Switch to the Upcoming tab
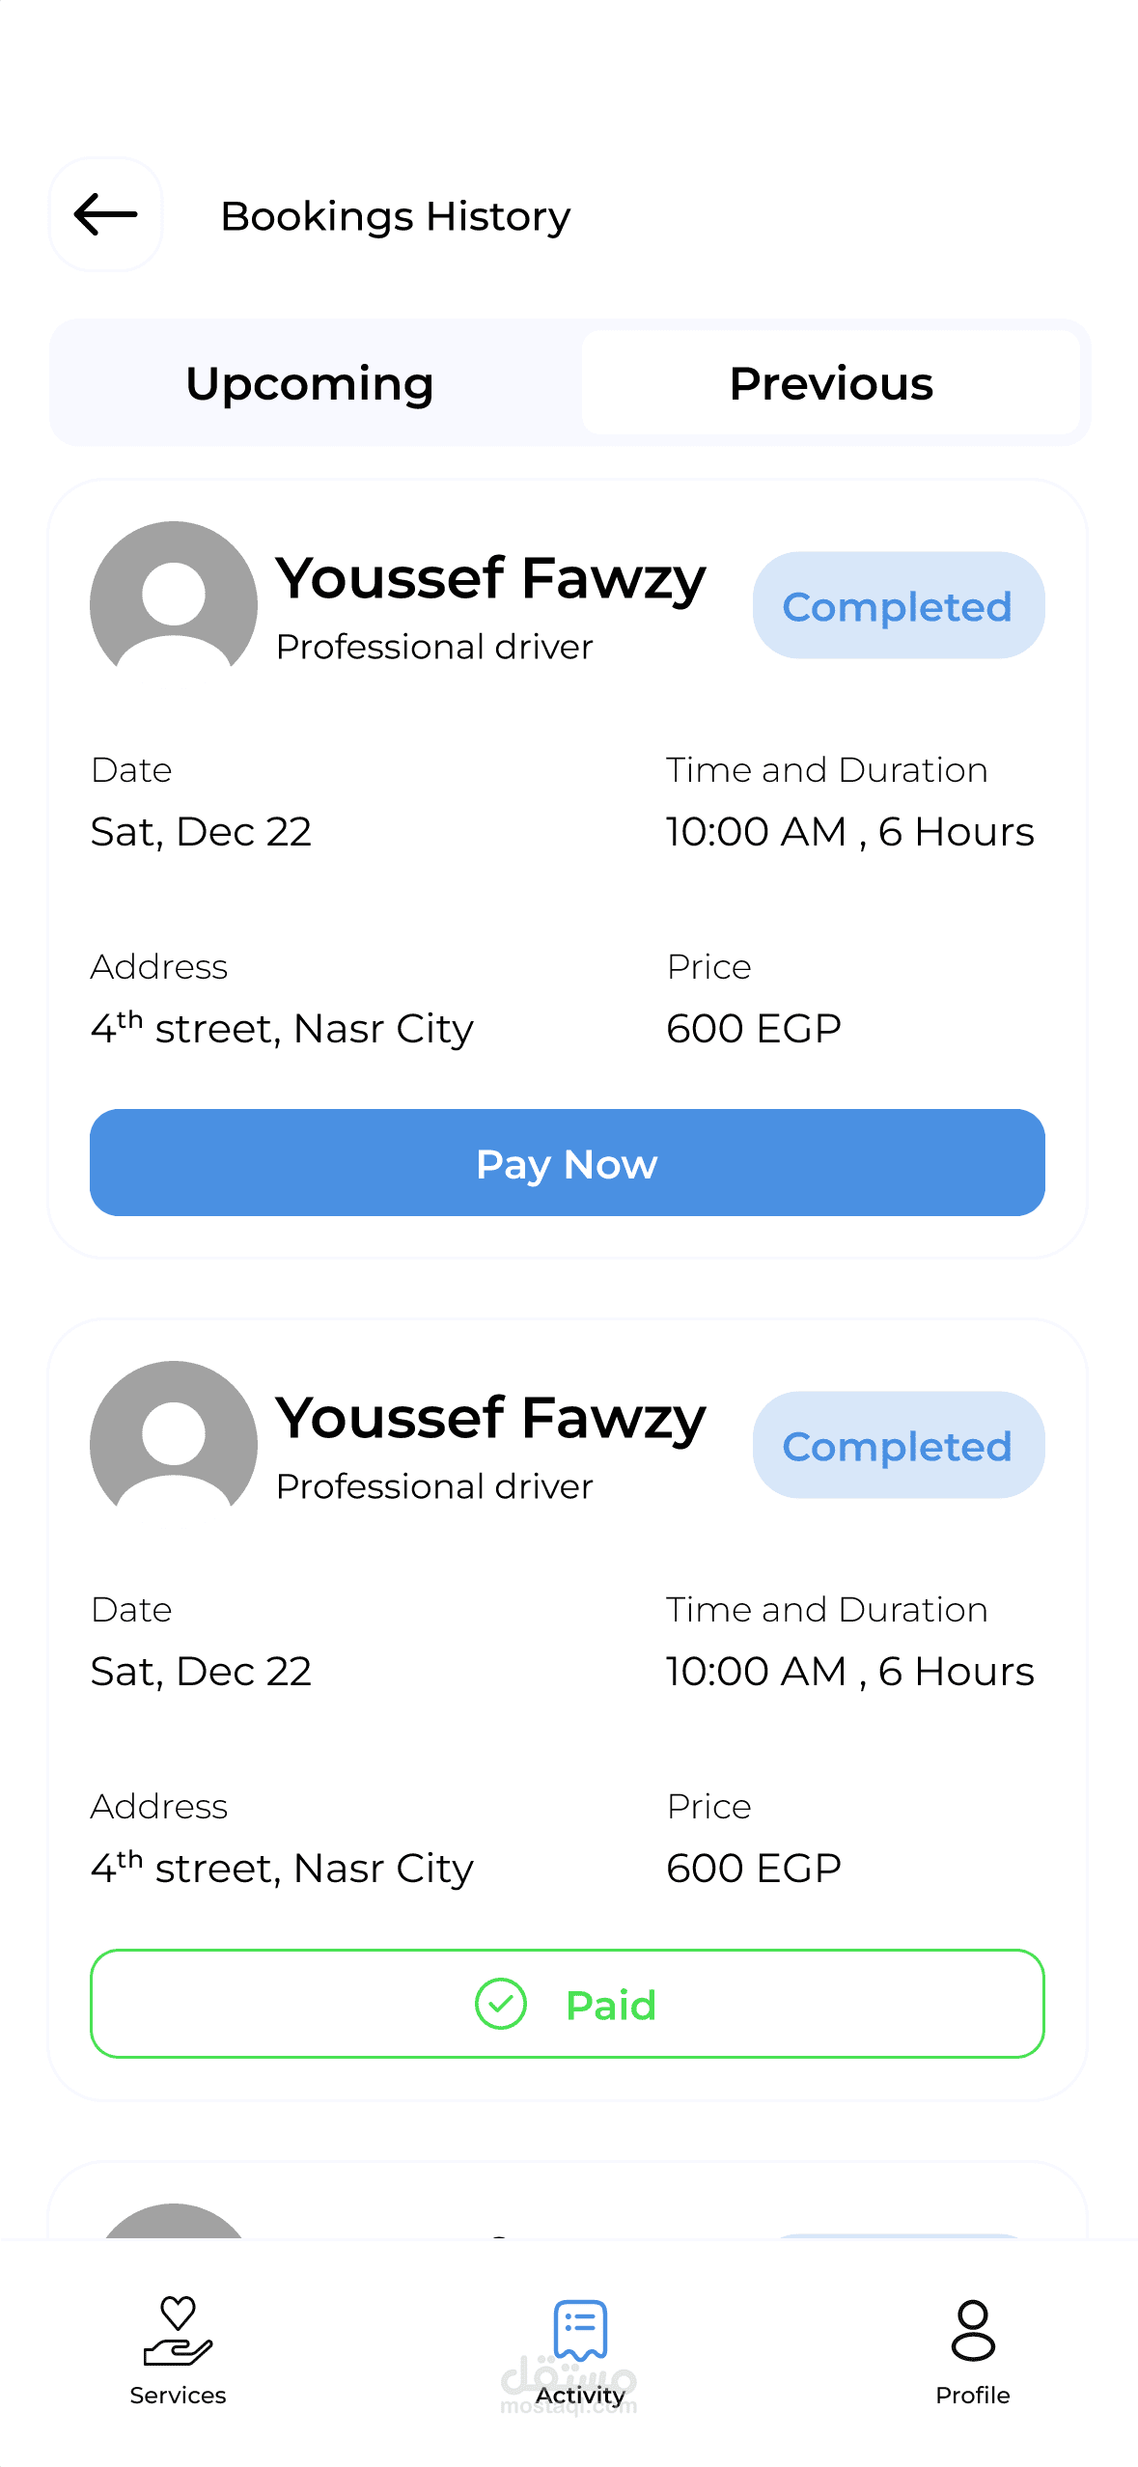Screen dimensions: 1138x2467 click(x=310, y=383)
